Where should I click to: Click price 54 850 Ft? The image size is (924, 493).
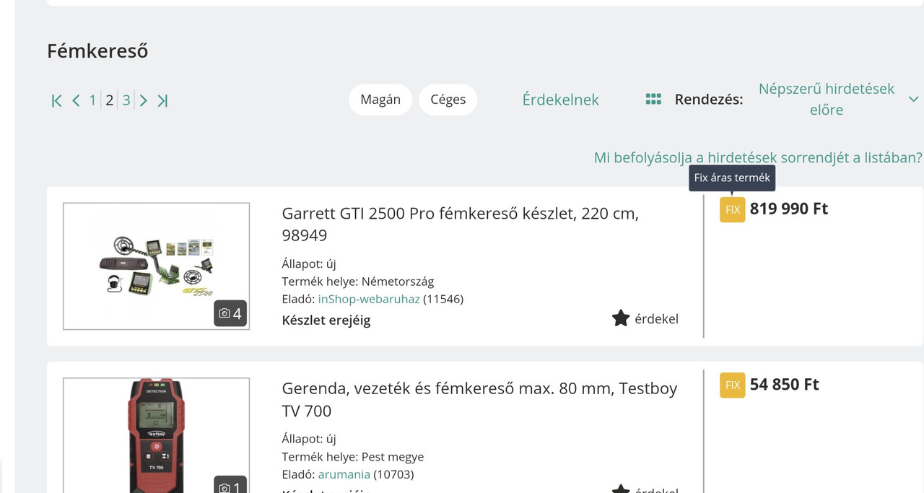click(785, 384)
